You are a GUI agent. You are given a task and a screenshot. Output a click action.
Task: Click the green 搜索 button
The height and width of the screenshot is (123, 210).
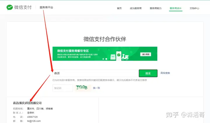tap(148, 73)
